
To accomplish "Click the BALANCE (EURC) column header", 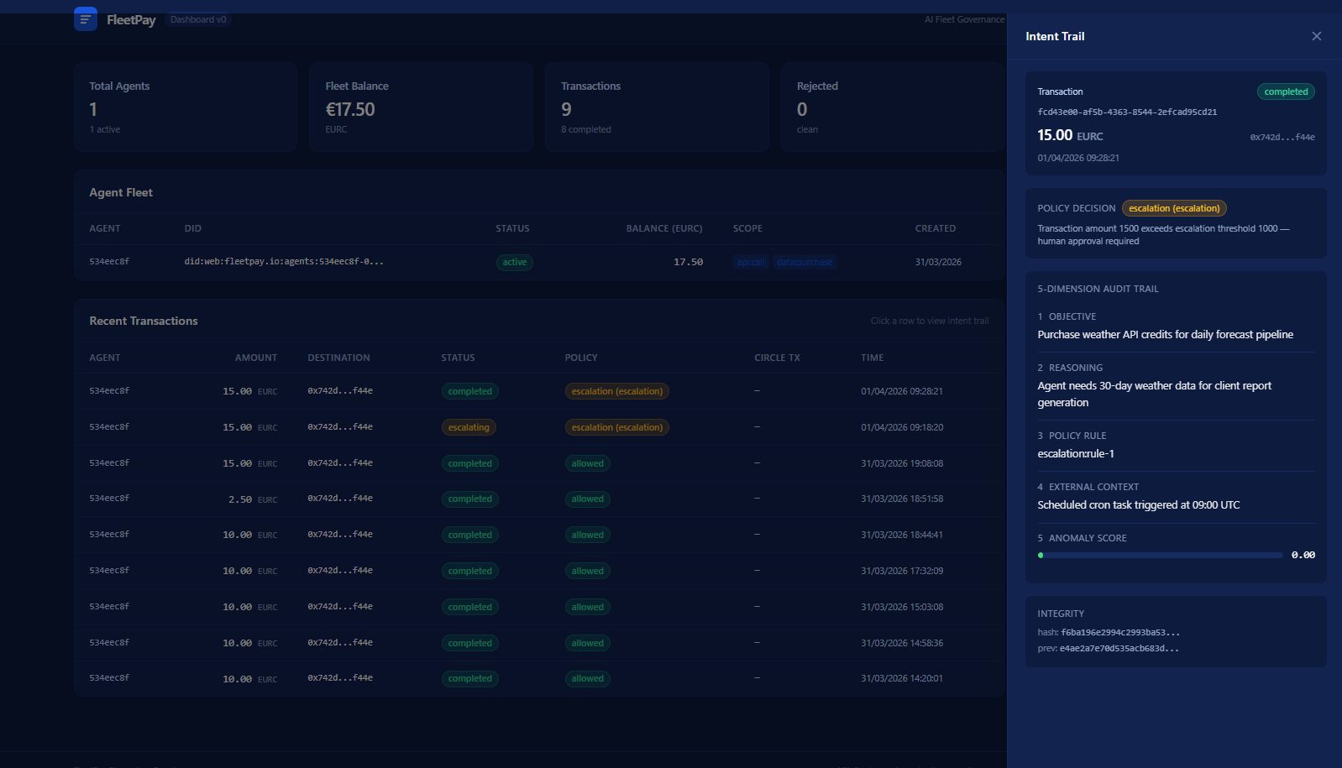I will (x=664, y=228).
